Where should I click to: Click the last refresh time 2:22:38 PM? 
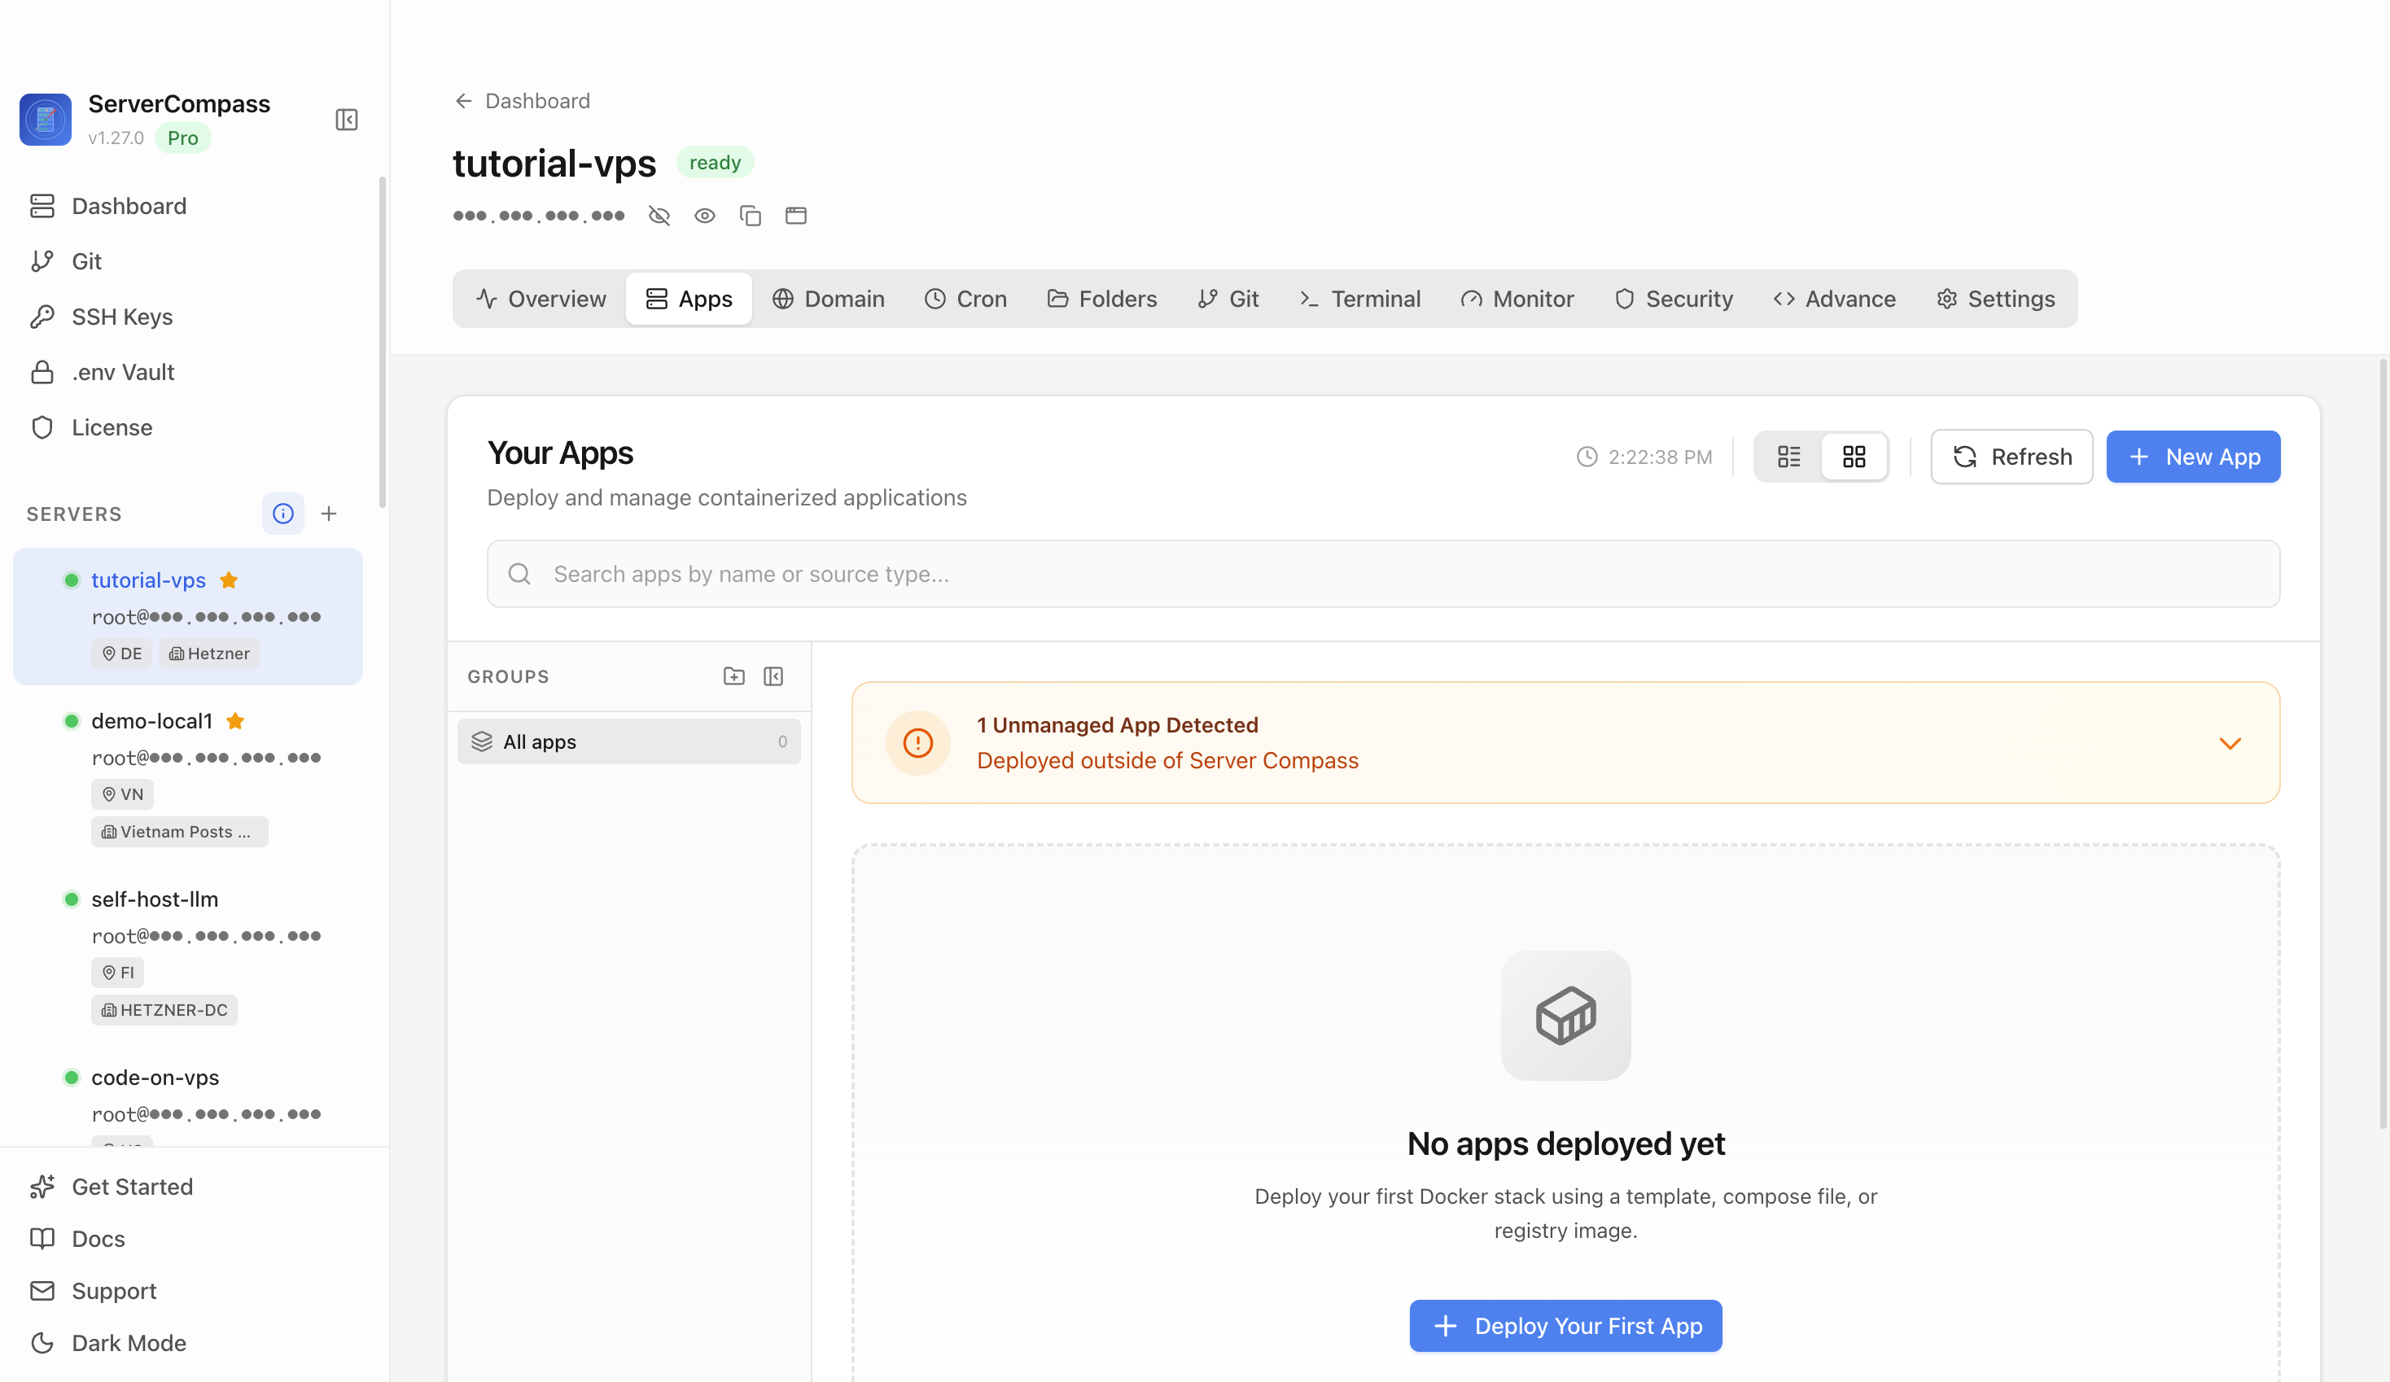[1644, 457]
